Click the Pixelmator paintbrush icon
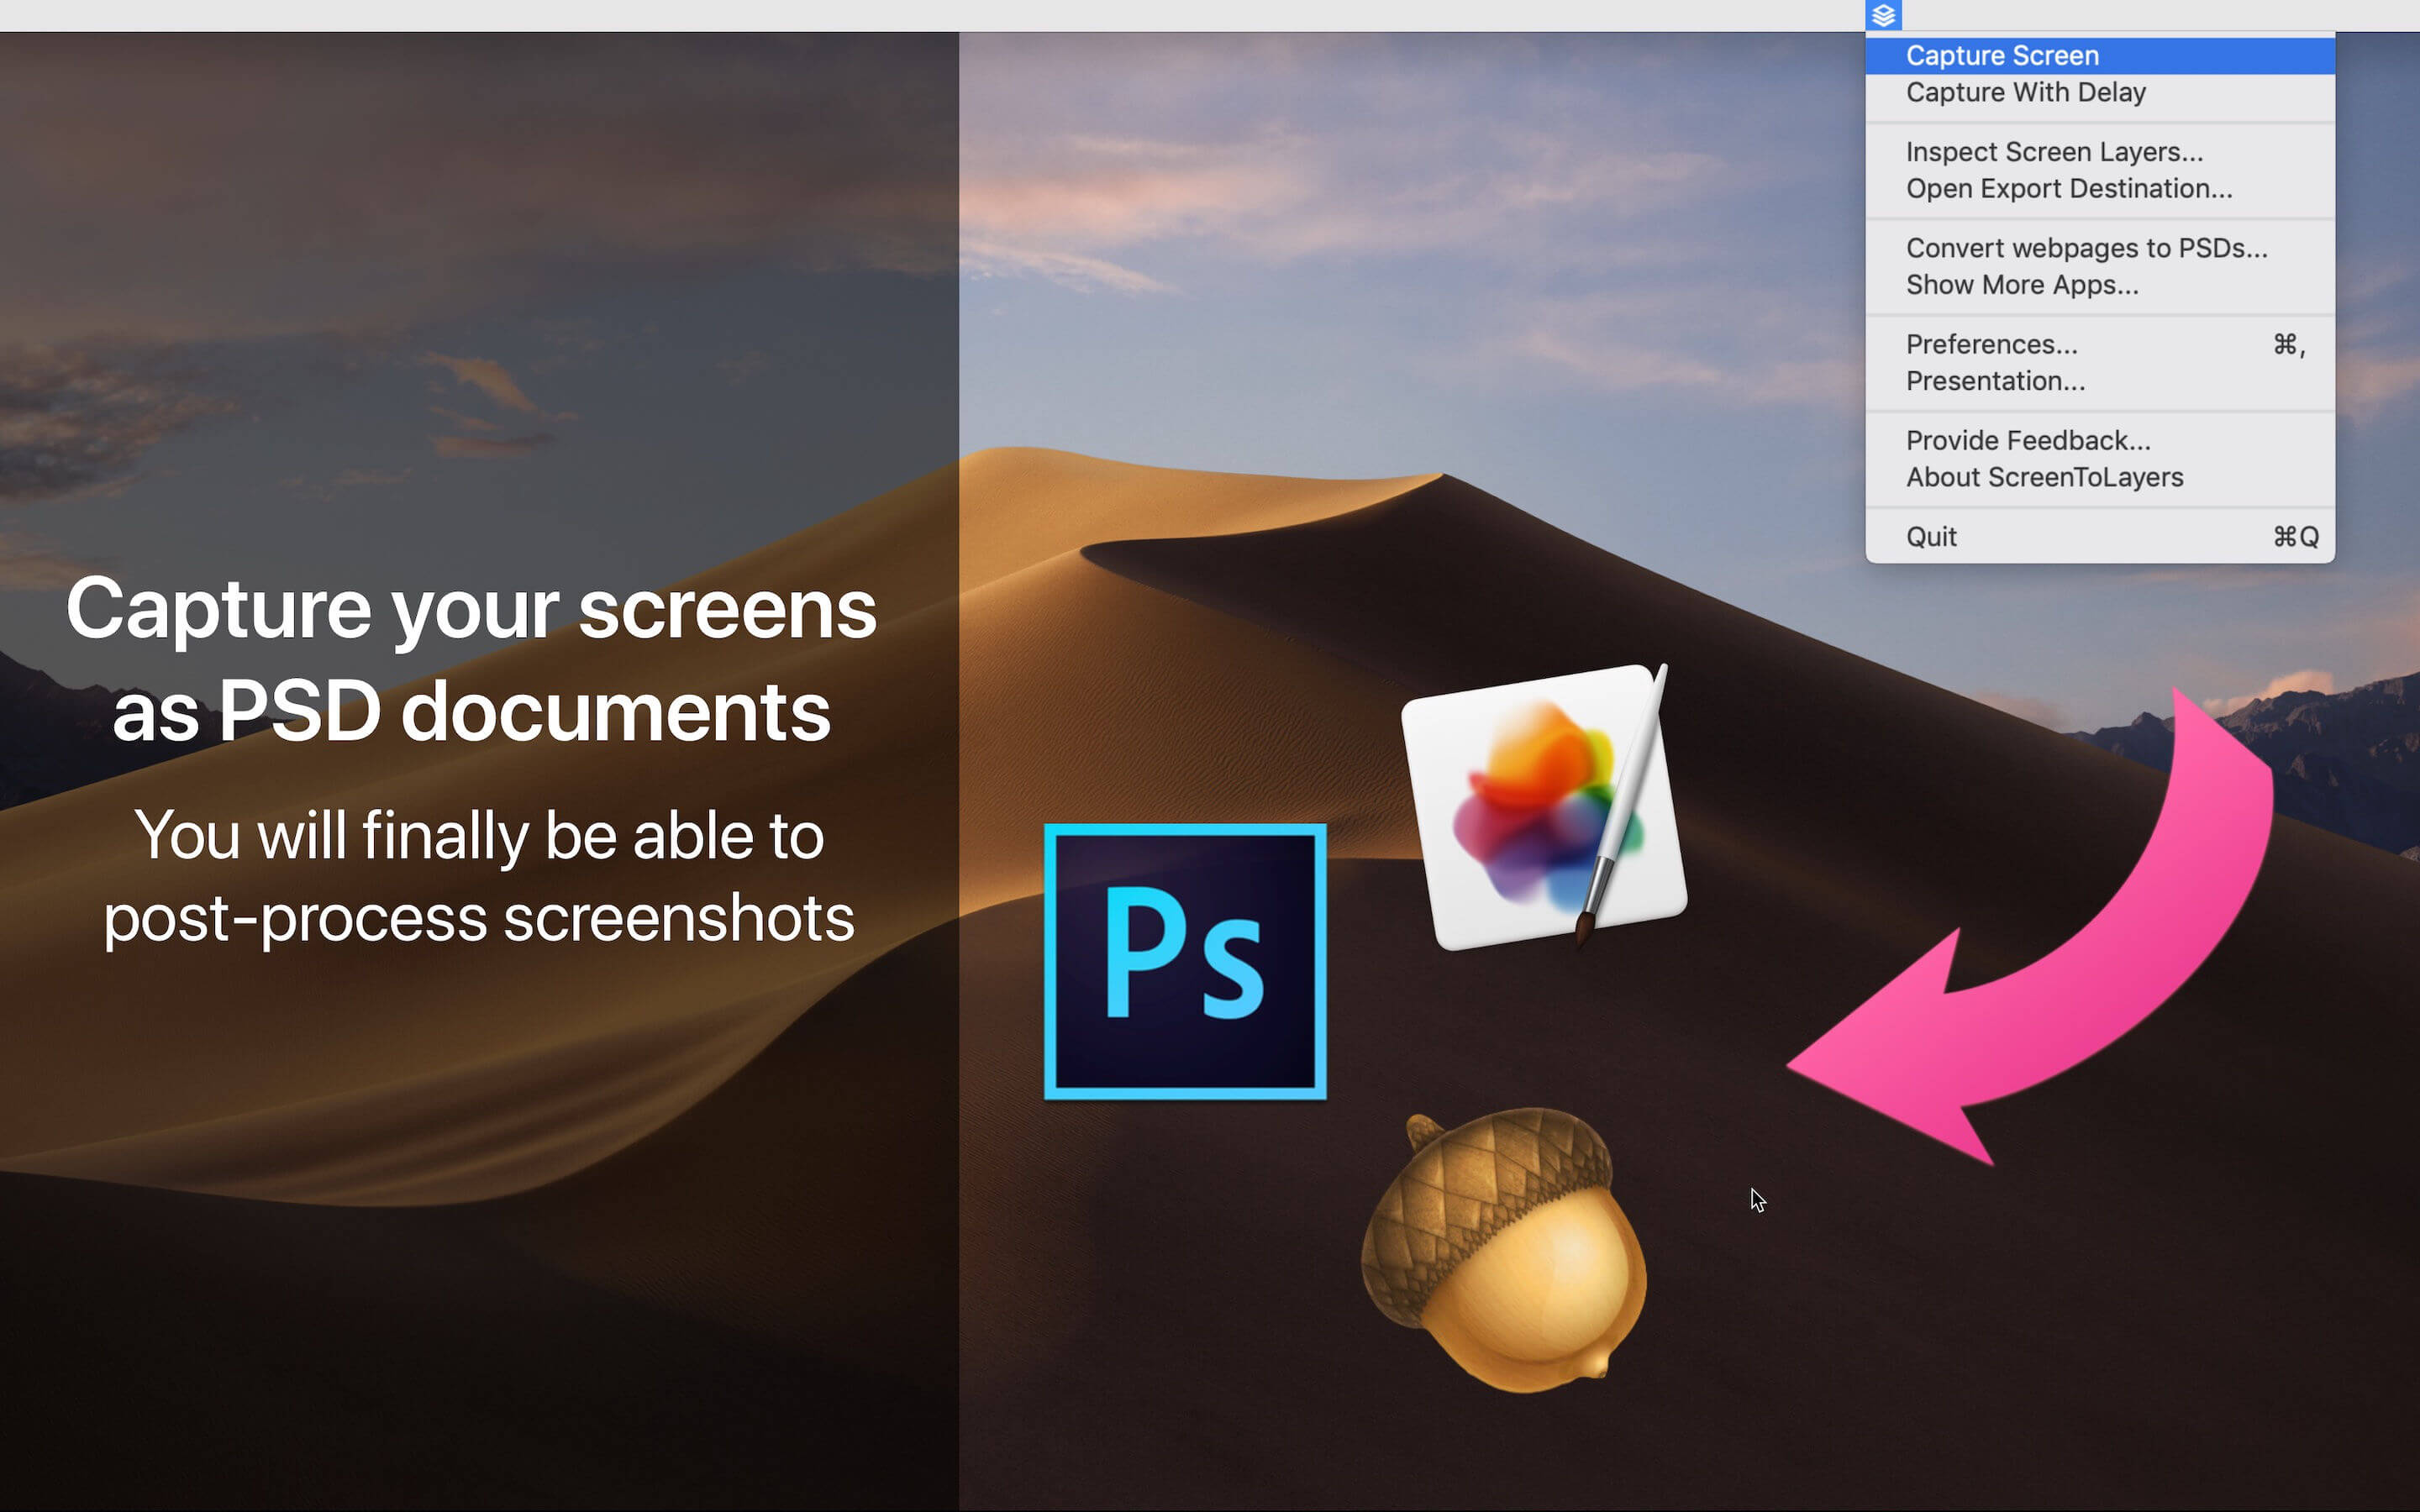2420x1512 pixels. pyautogui.click(x=1544, y=807)
